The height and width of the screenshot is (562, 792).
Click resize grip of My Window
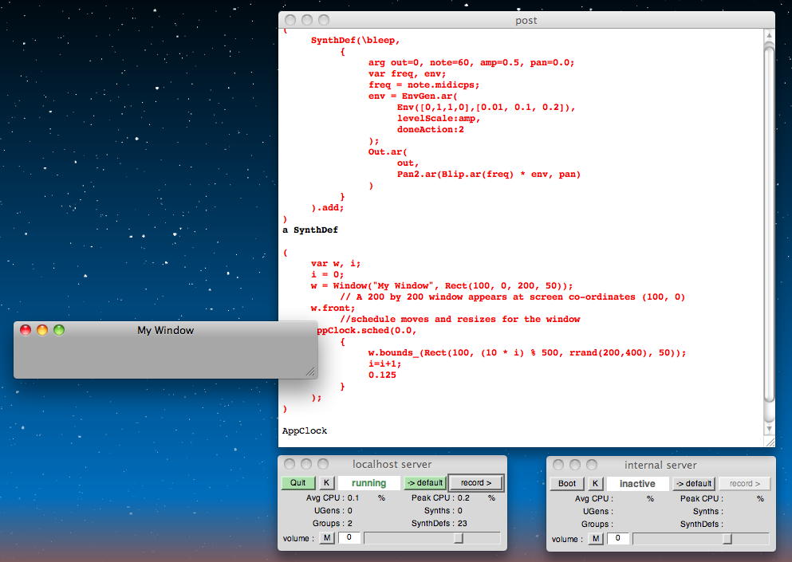coord(310,371)
